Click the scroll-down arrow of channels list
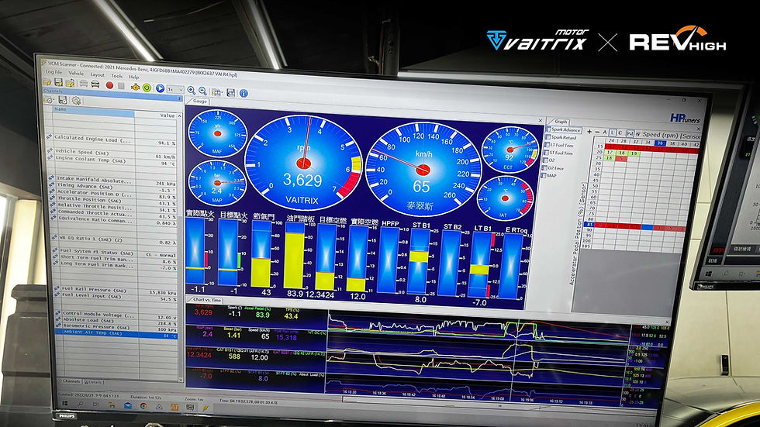 (x=181, y=380)
